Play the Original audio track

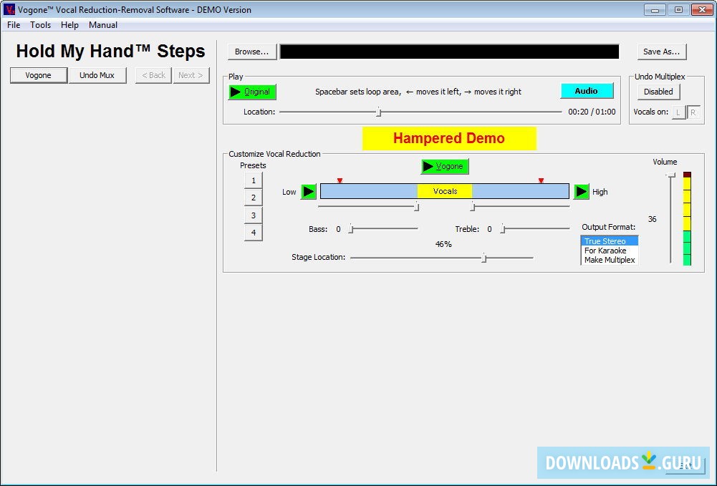click(x=252, y=92)
